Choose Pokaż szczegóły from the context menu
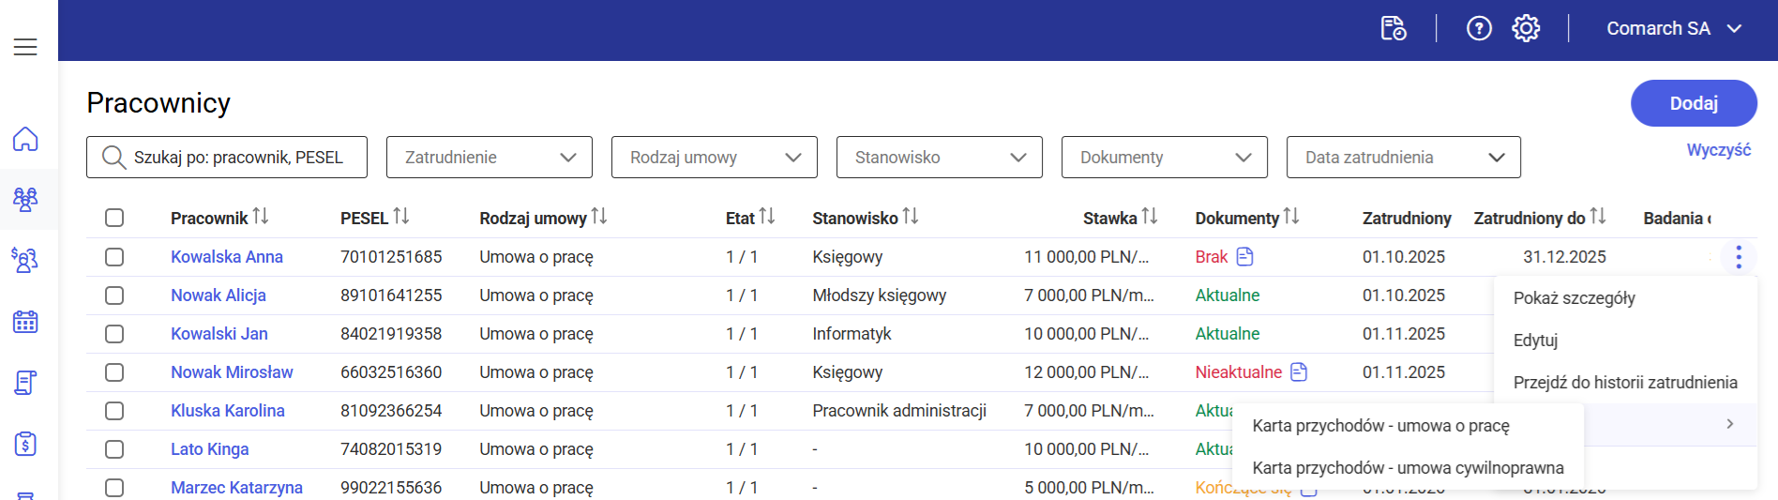 coord(1574,298)
